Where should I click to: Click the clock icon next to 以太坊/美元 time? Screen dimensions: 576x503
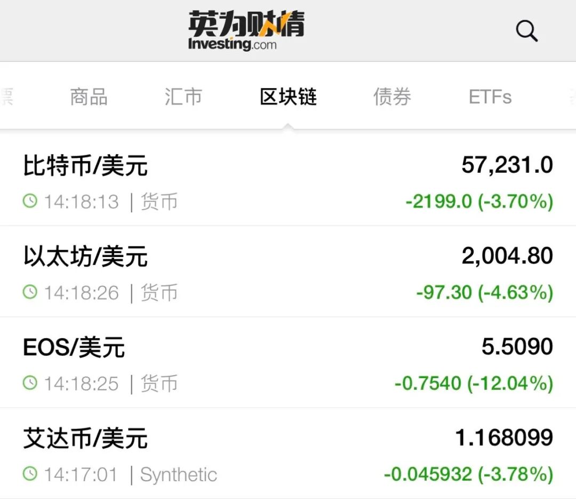(30, 292)
